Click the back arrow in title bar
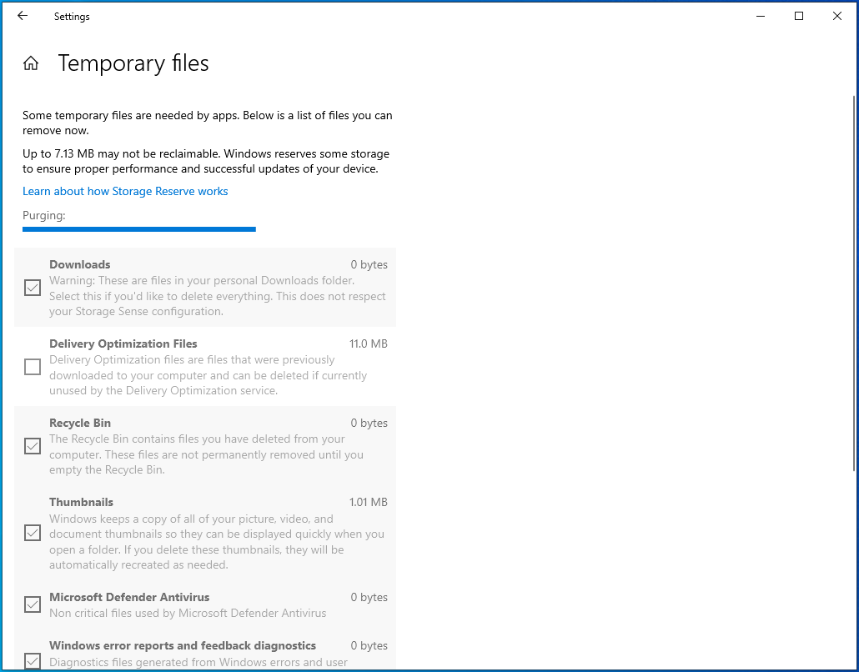Image resolution: width=859 pixels, height=672 pixels. (23, 16)
